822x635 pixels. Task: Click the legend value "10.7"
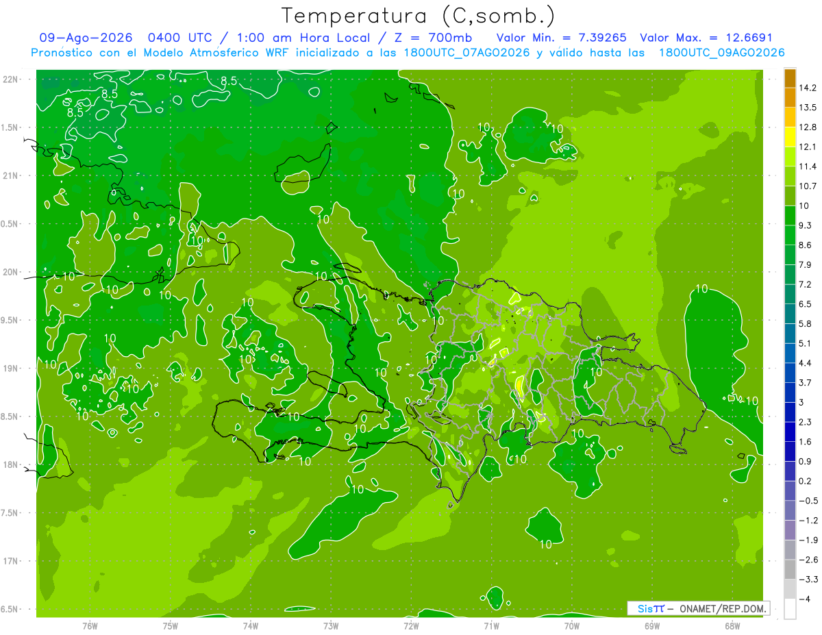tap(808, 186)
